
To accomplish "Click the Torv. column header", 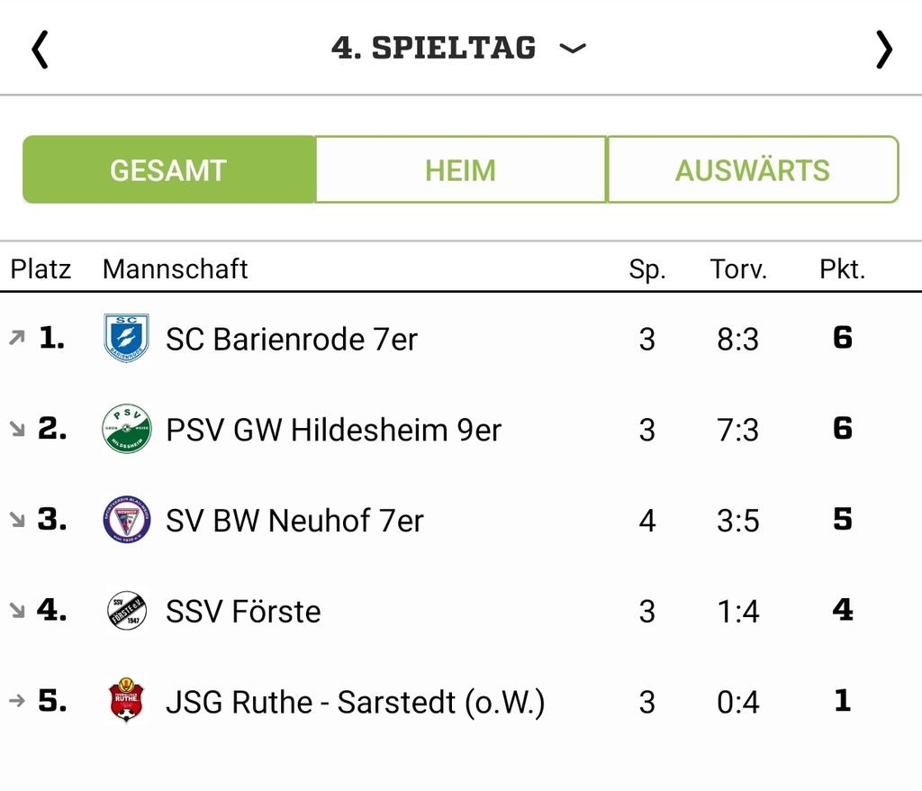I will pyautogui.click(x=738, y=269).
